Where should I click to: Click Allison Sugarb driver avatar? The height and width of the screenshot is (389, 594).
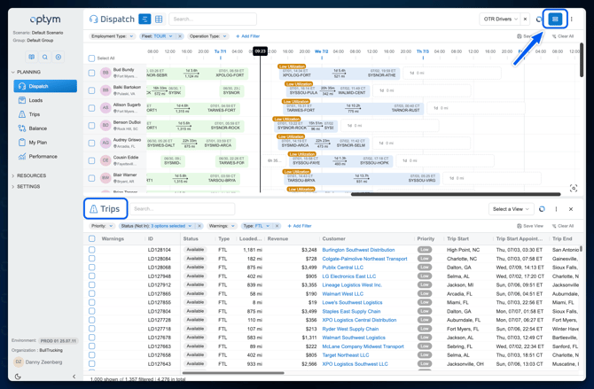(x=106, y=107)
